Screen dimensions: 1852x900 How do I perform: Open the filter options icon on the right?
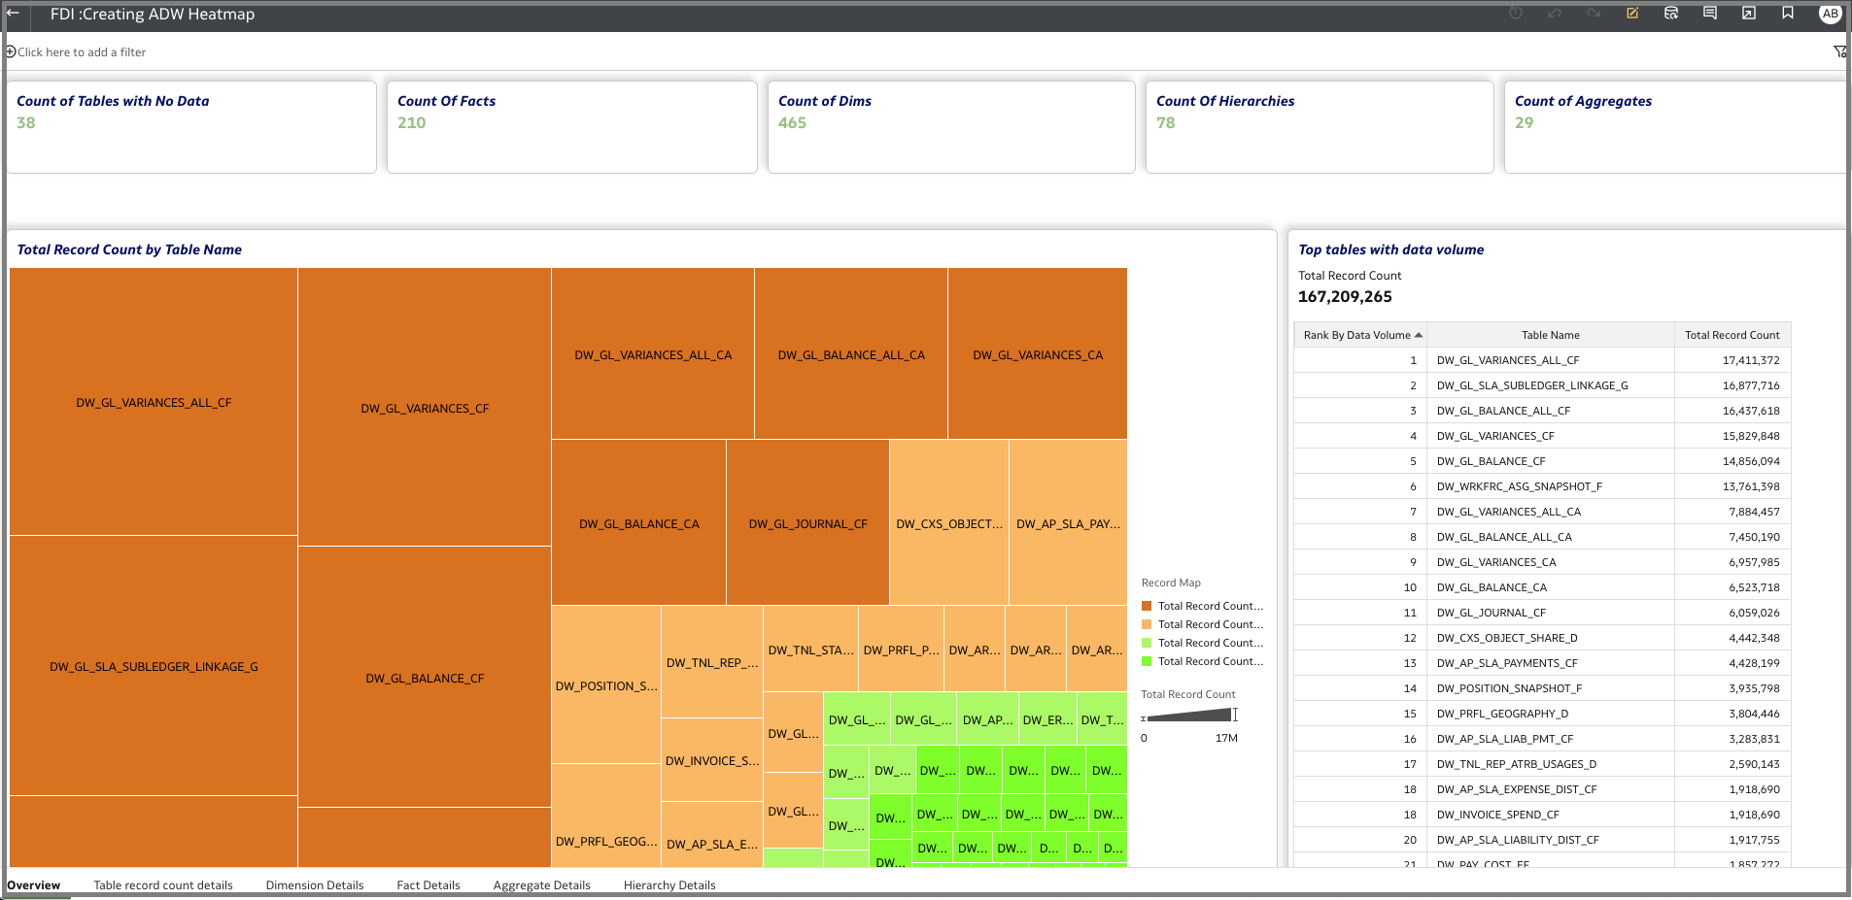click(1841, 51)
